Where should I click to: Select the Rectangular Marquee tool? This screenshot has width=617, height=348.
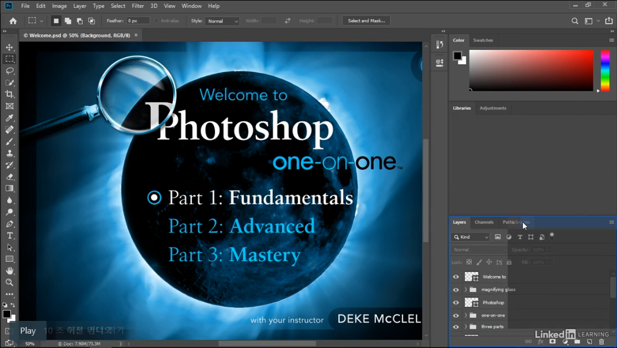tap(9, 59)
